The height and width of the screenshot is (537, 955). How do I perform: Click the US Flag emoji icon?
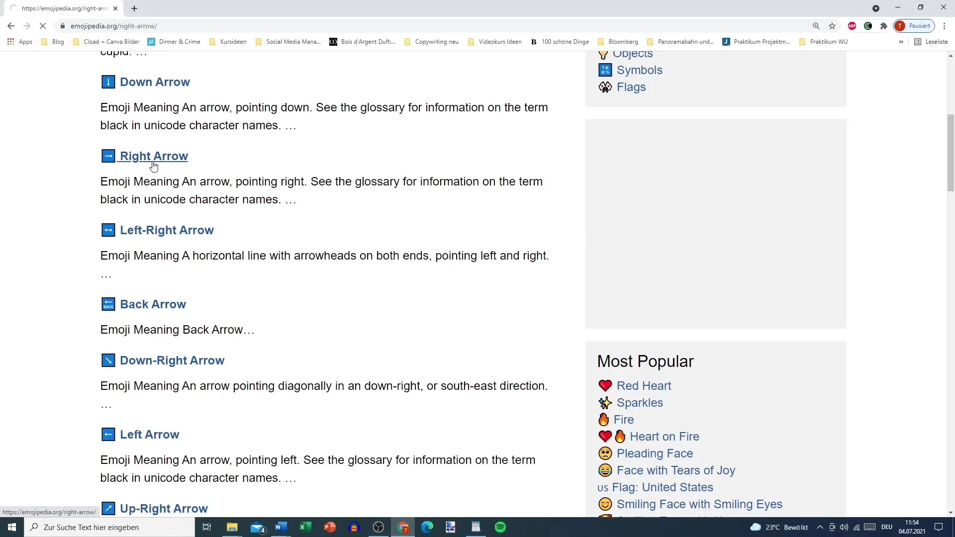(x=602, y=487)
